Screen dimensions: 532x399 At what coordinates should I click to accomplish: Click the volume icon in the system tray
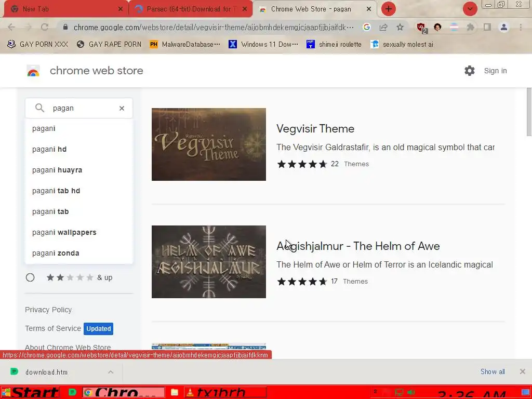[411, 392]
